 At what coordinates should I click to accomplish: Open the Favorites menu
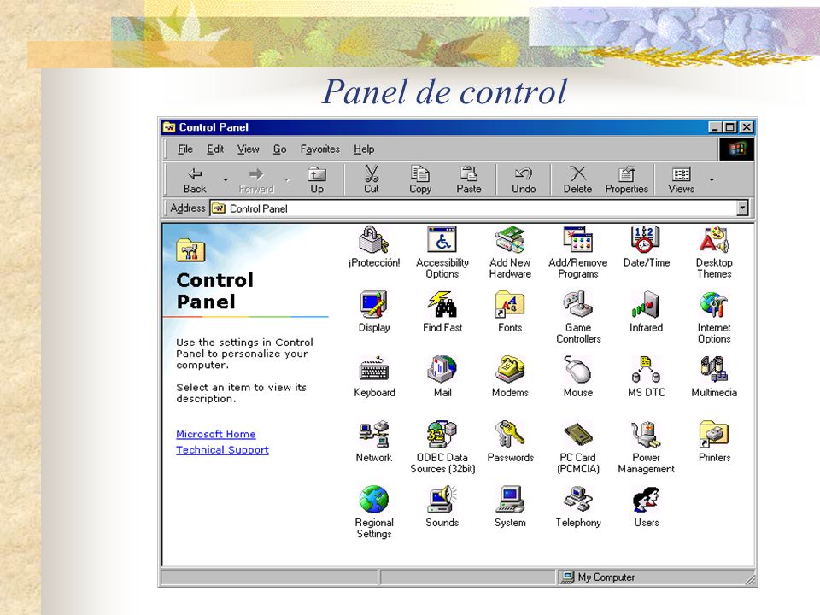point(319,149)
